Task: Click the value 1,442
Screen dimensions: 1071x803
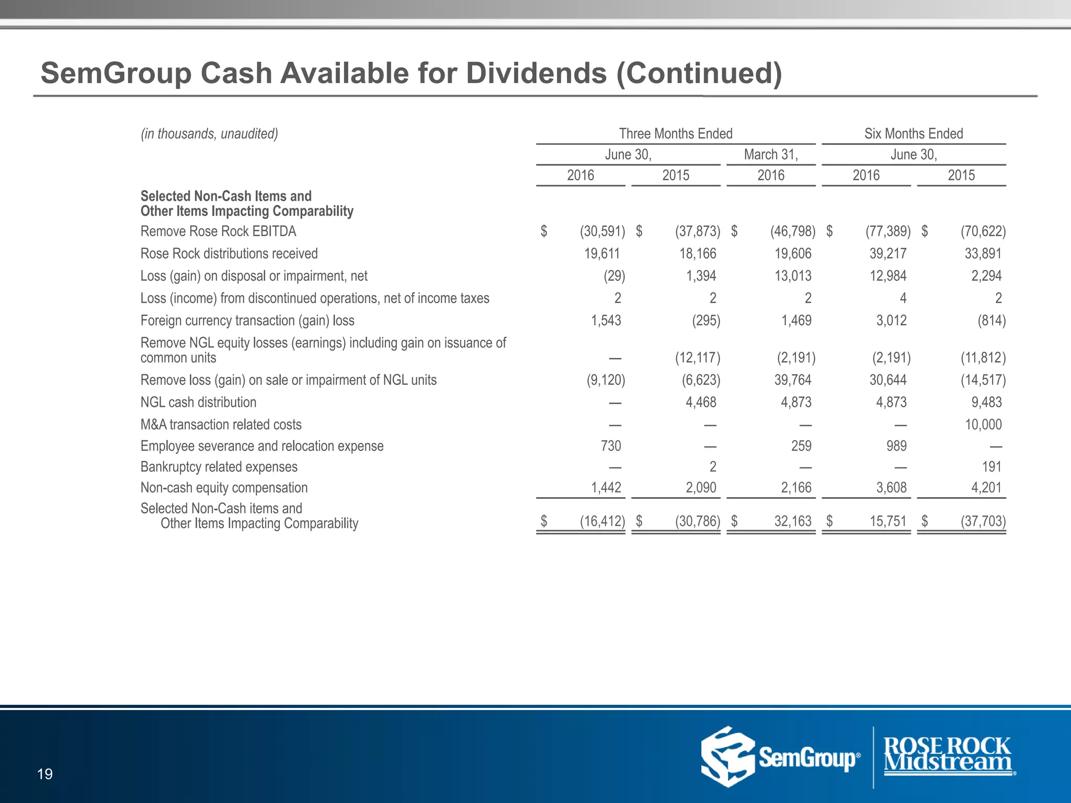Action: coord(606,488)
